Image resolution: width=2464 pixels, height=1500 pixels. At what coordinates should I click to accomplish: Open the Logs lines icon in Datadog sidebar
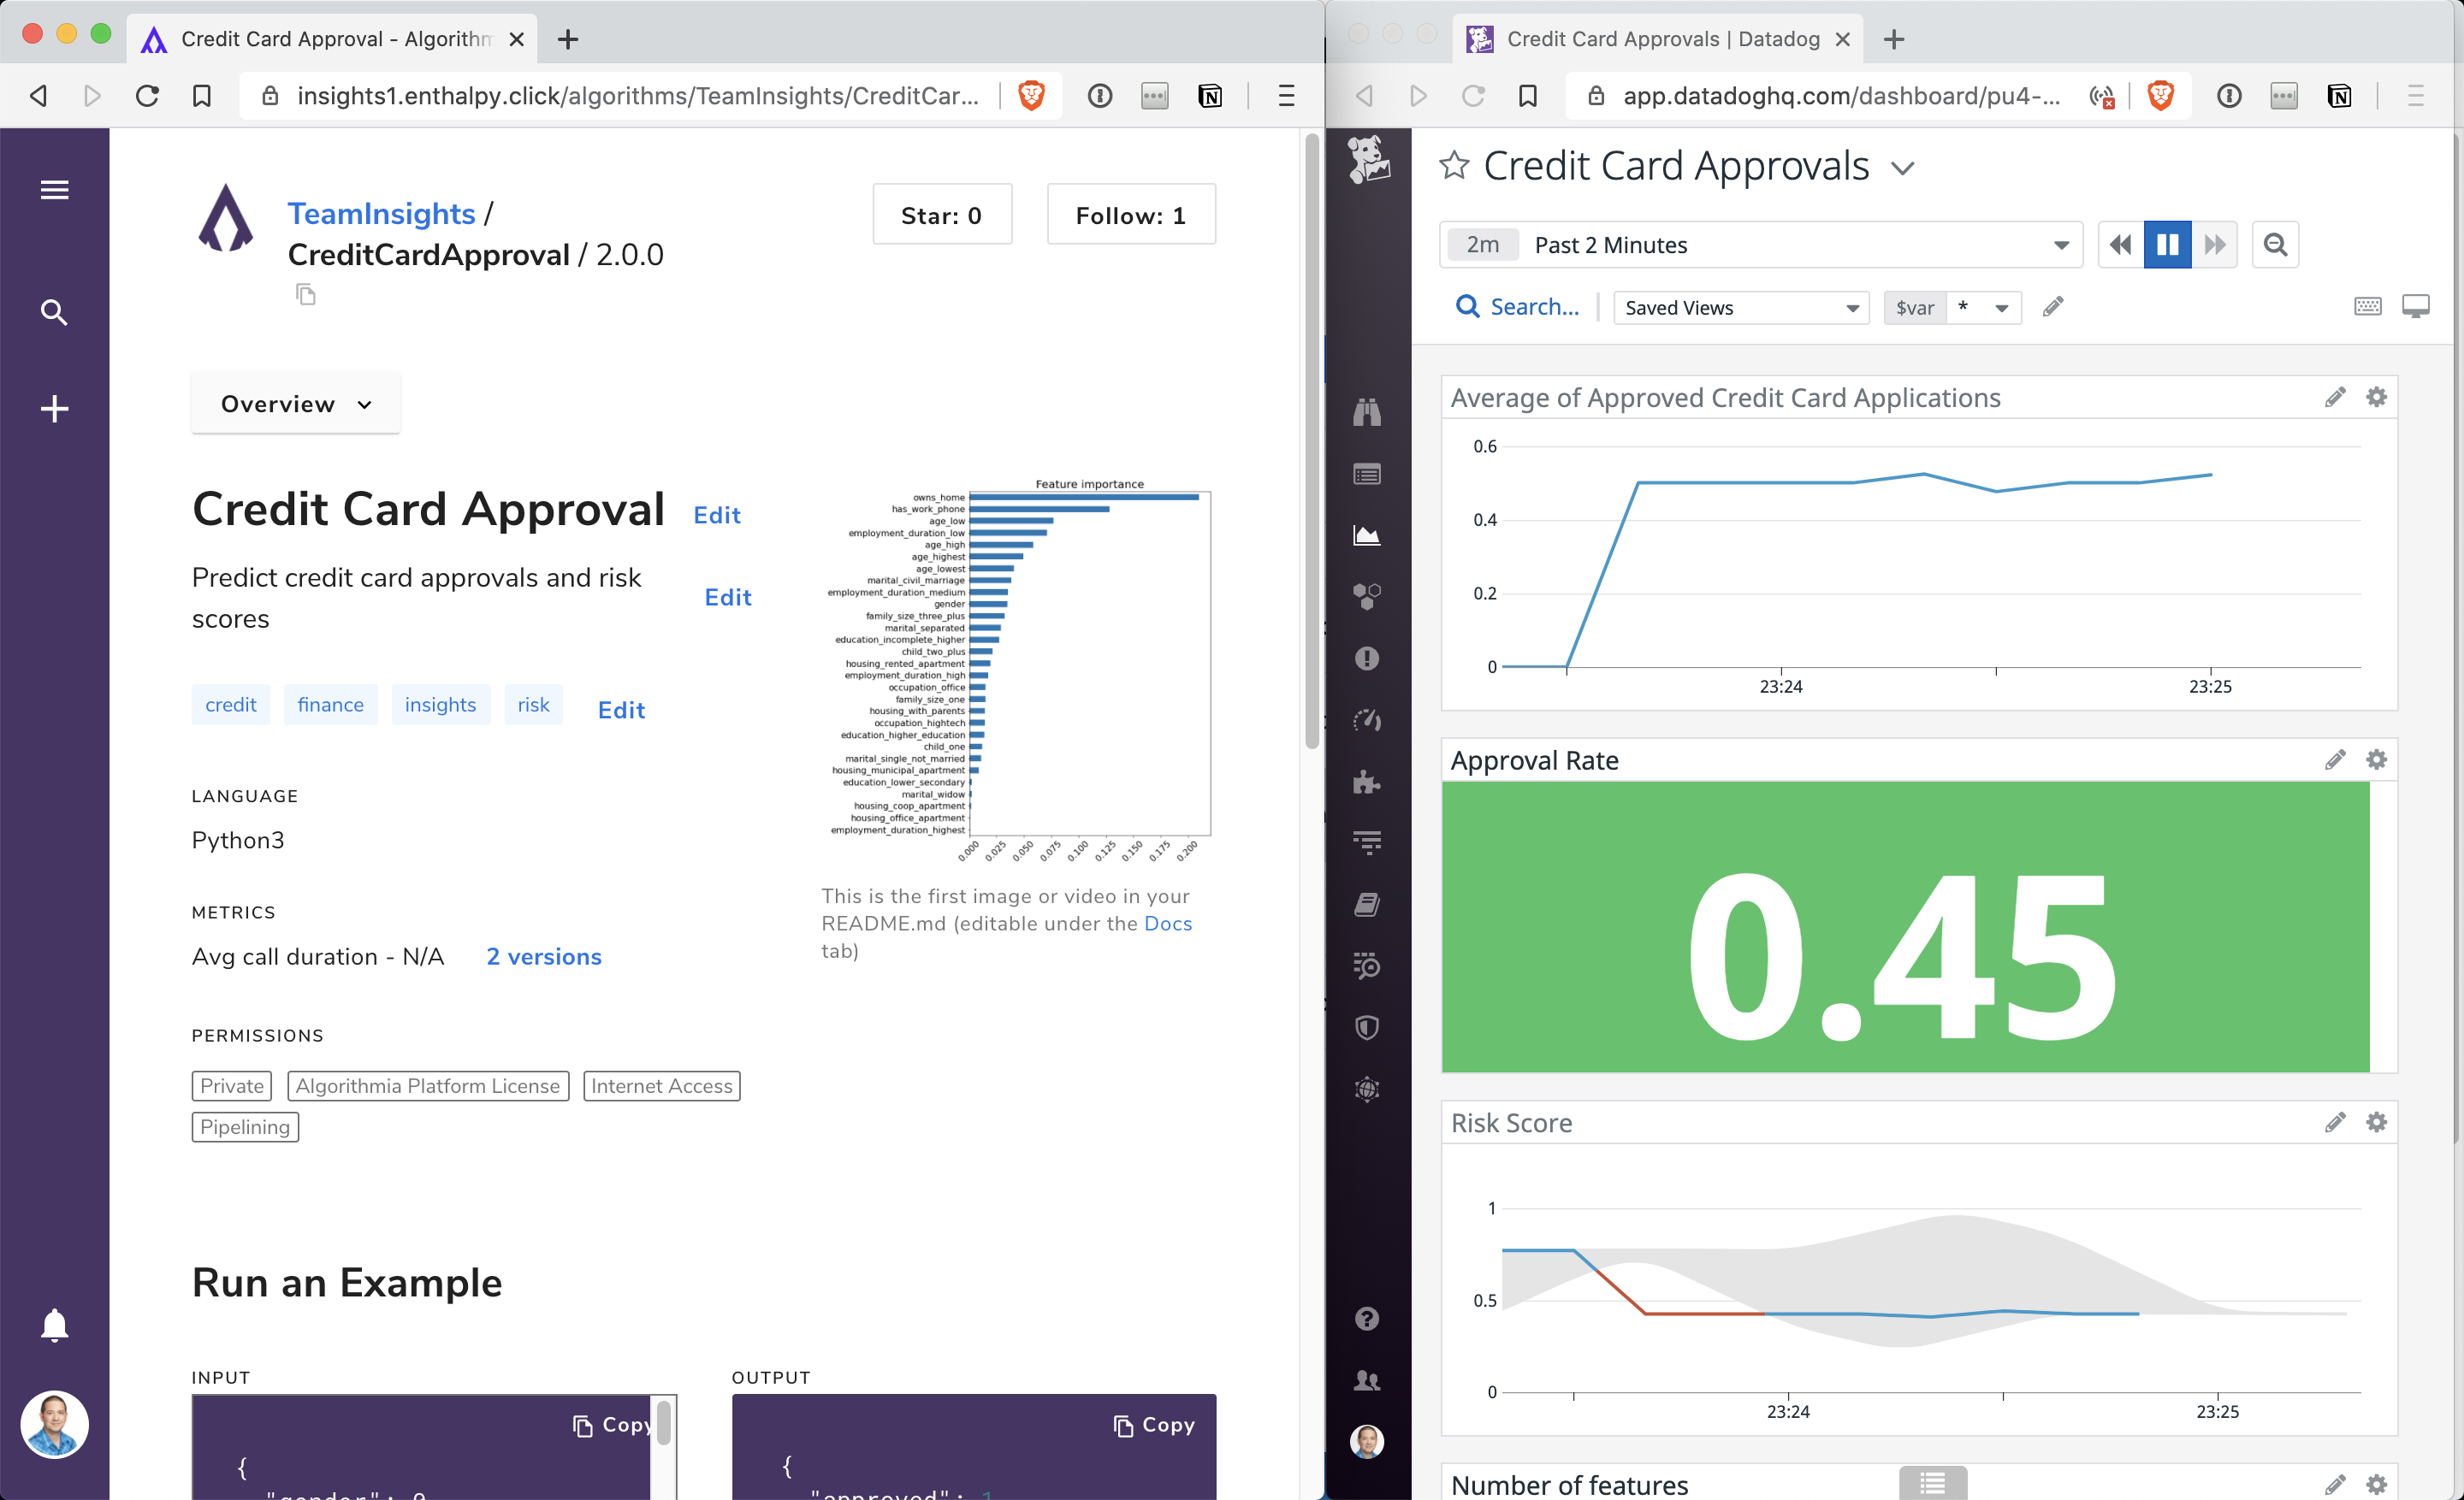1367,843
